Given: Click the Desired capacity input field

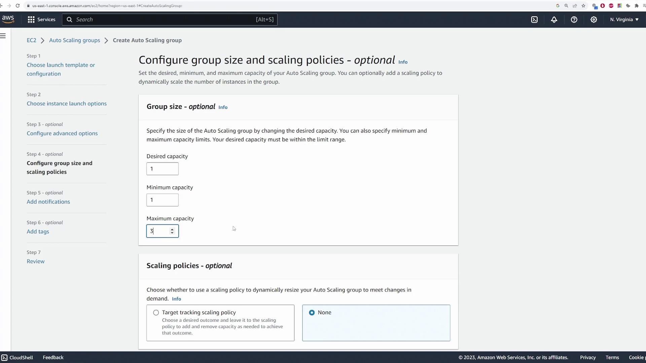Looking at the screenshot, I should (x=163, y=169).
